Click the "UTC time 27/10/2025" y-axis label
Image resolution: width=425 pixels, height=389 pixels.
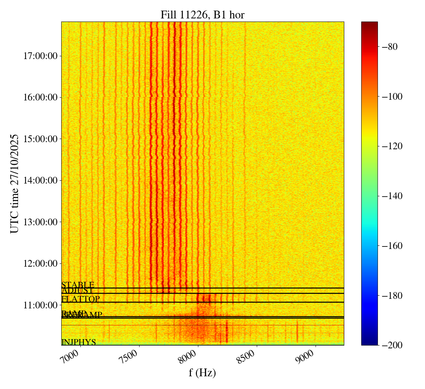tap(14, 183)
